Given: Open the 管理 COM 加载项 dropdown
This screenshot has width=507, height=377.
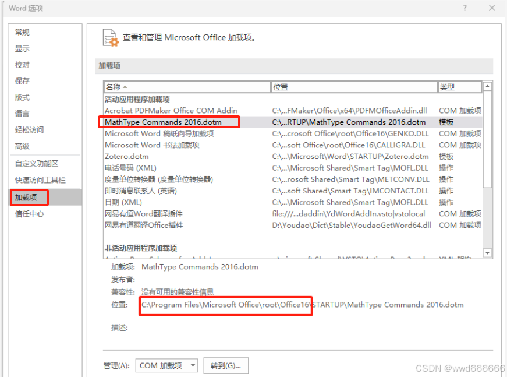Looking at the screenshot, I should point(166,365).
